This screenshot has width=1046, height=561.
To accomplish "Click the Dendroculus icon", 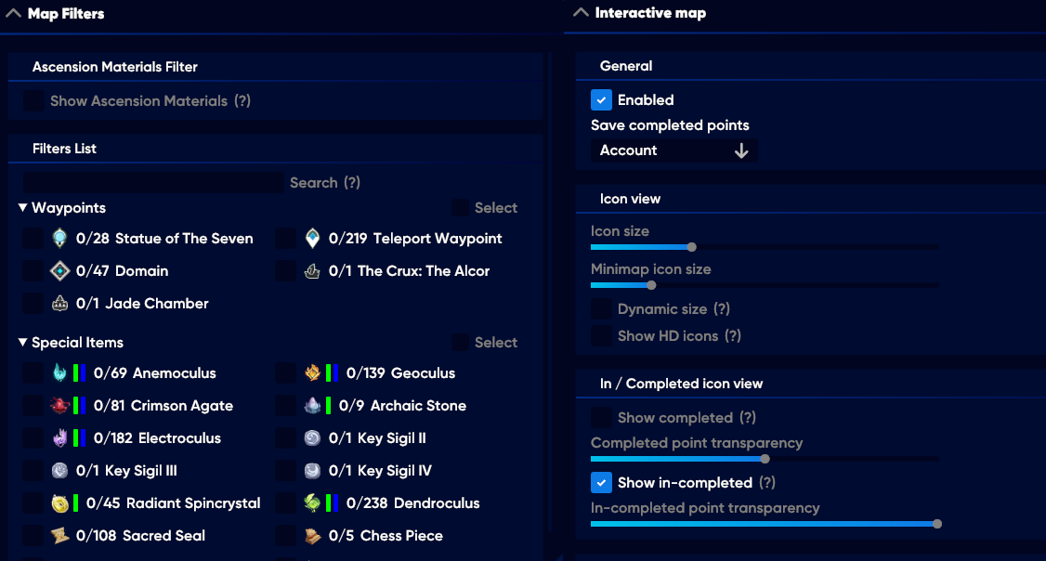I will point(310,502).
